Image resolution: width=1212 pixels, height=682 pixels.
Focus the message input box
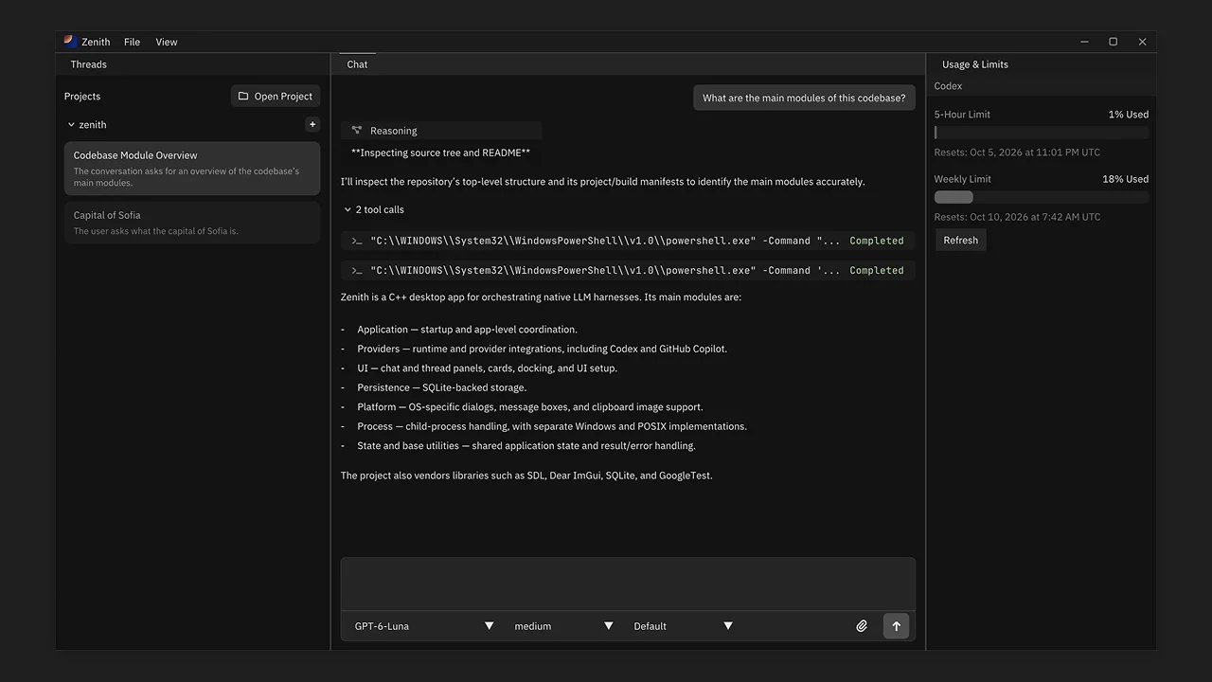click(628, 583)
